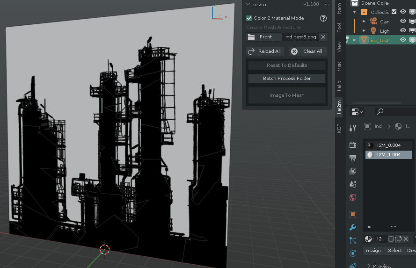
Task: Expand the Light object tree item
Action: click(x=364, y=31)
